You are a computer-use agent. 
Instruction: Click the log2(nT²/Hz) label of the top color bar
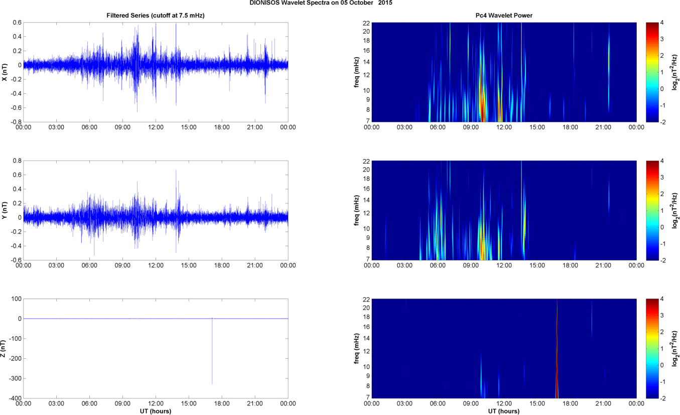pos(675,72)
